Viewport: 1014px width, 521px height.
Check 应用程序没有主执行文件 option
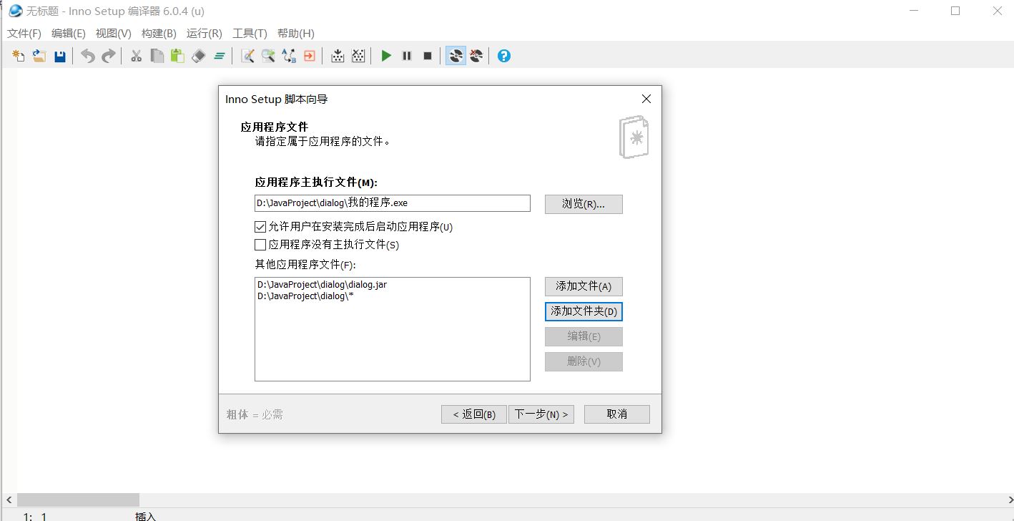[x=260, y=245]
